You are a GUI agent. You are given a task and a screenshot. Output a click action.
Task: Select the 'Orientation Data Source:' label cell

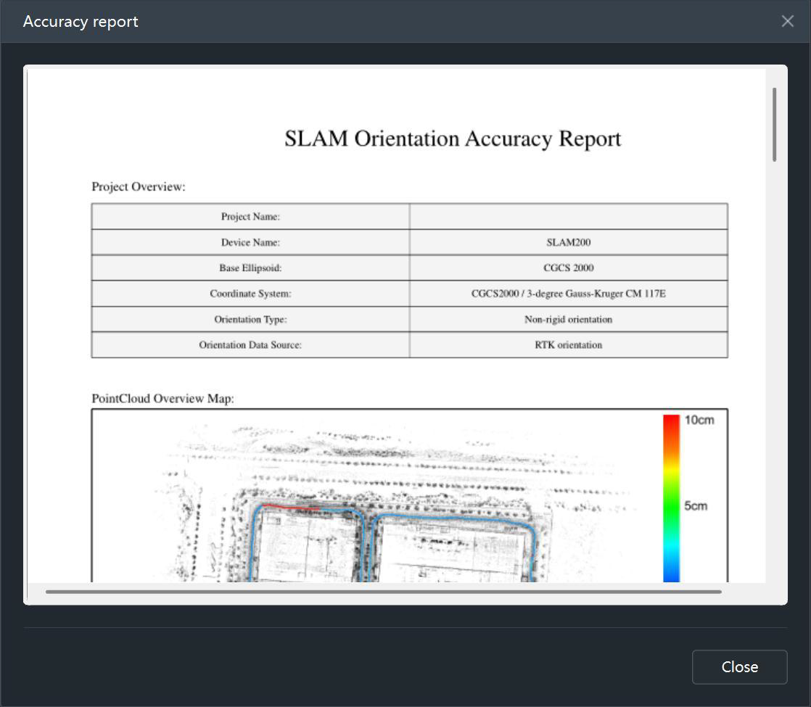point(250,344)
